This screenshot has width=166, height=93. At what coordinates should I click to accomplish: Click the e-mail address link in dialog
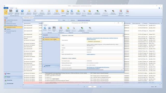[91, 54]
